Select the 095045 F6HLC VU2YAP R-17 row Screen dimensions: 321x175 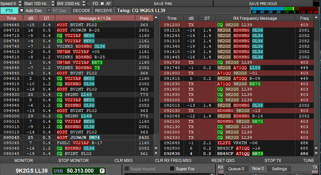point(77,143)
